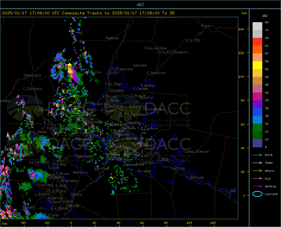The width and height of the screenshot is (281, 227).
Task: Click the dBZ title at top
Action: (140, 5)
